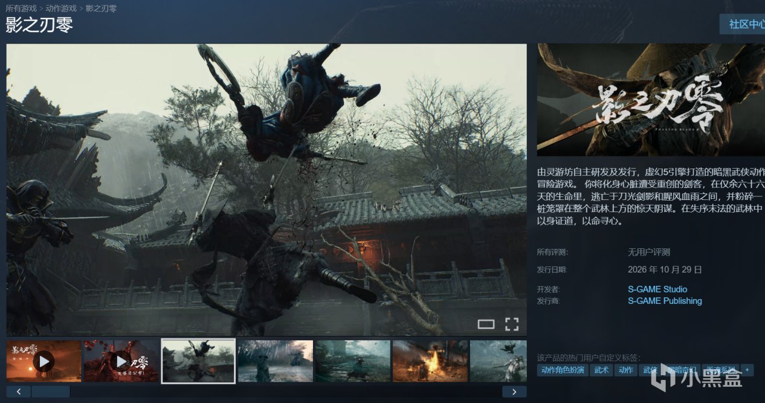The width and height of the screenshot is (765, 403).
Task: Click the 所有评测 label
Action: coord(552,252)
